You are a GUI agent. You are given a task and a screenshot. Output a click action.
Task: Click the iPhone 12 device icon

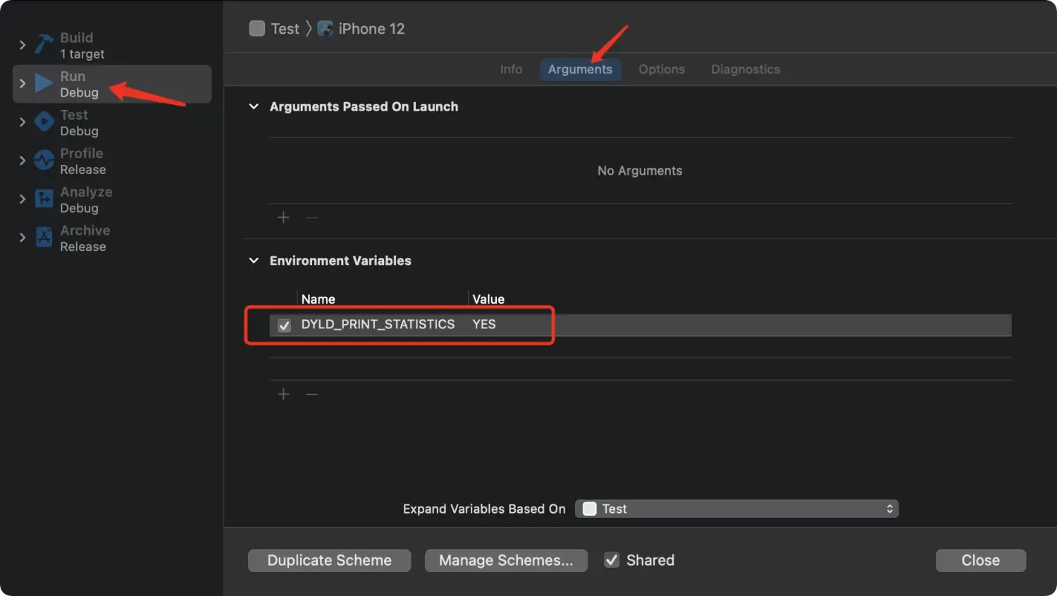[x=325, y=29]
